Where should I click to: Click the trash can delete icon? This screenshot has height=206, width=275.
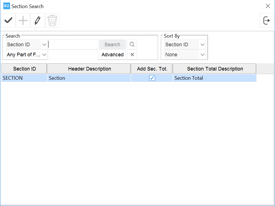(x=52, y=21)
